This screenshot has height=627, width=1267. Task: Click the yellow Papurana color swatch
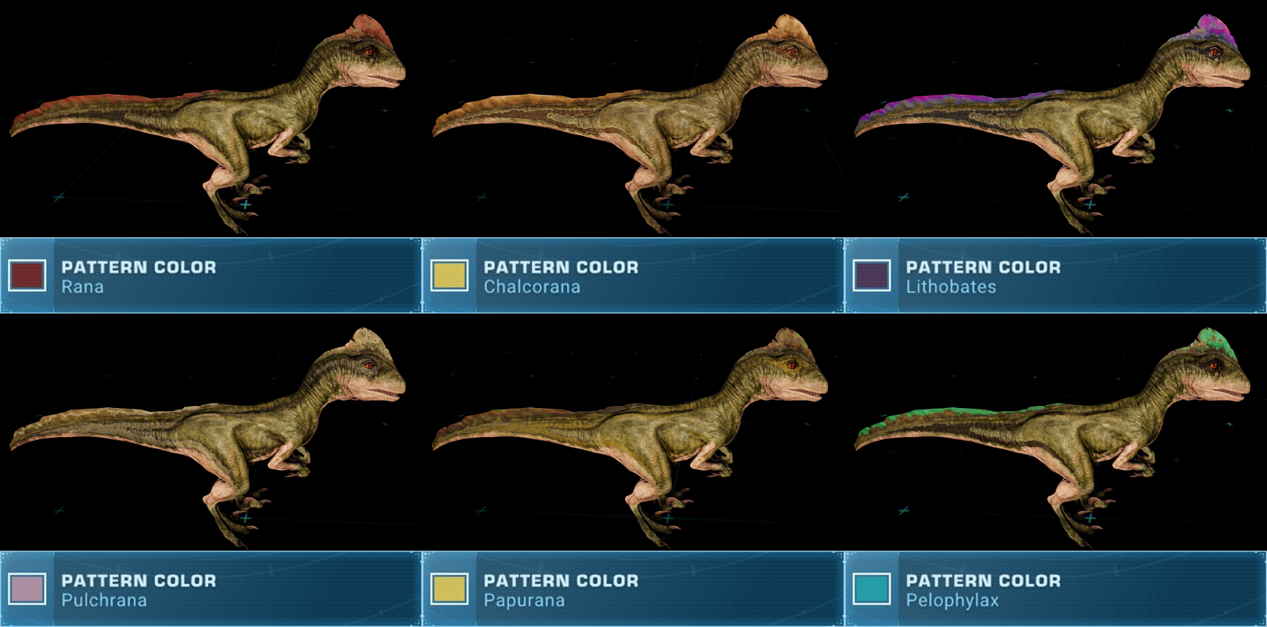(449, 589)
